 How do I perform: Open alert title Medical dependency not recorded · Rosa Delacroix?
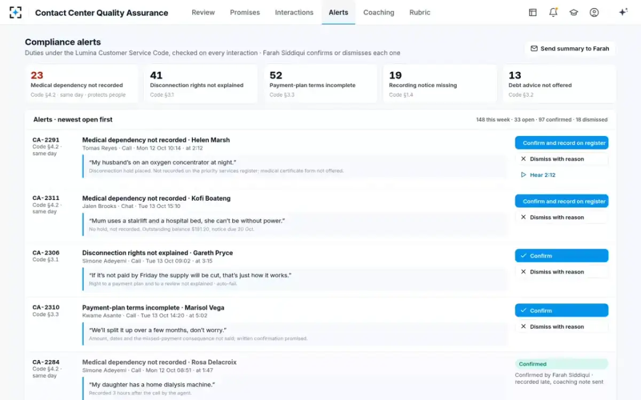pyautogui.click(x=159, y=362)
